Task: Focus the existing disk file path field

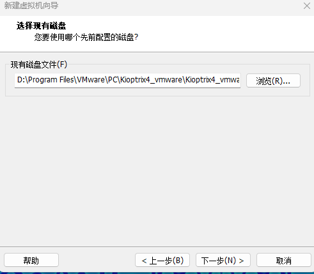Action: [127, 80]
